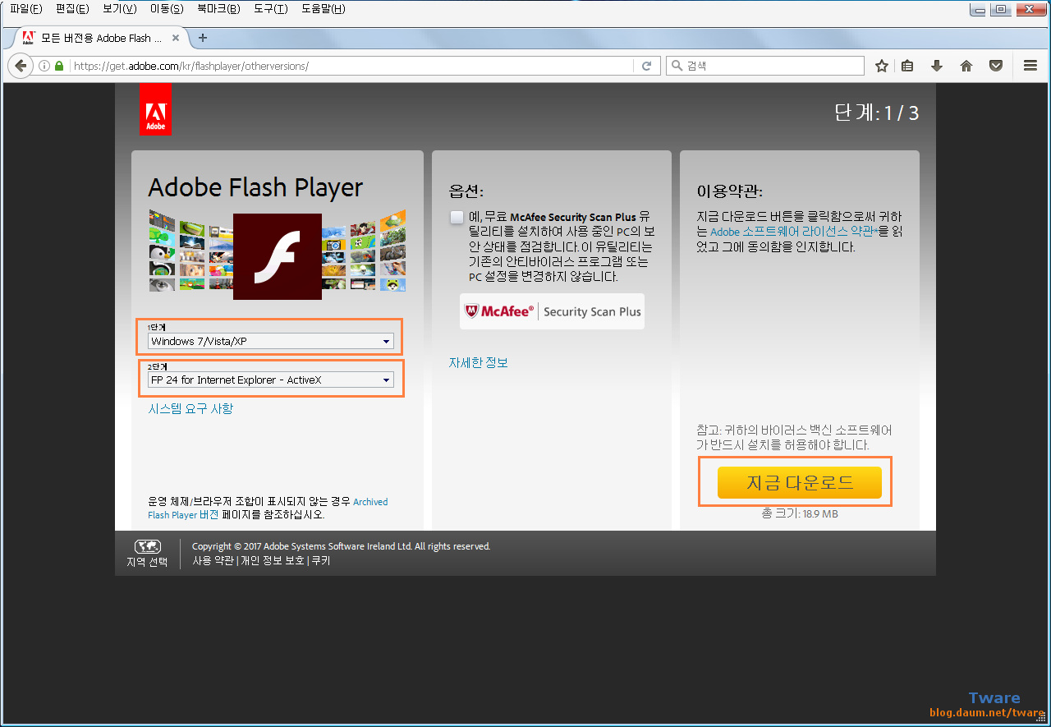Open the 사용 약관 footer link
Viewport: 1051px width, 727px height.
213,560
